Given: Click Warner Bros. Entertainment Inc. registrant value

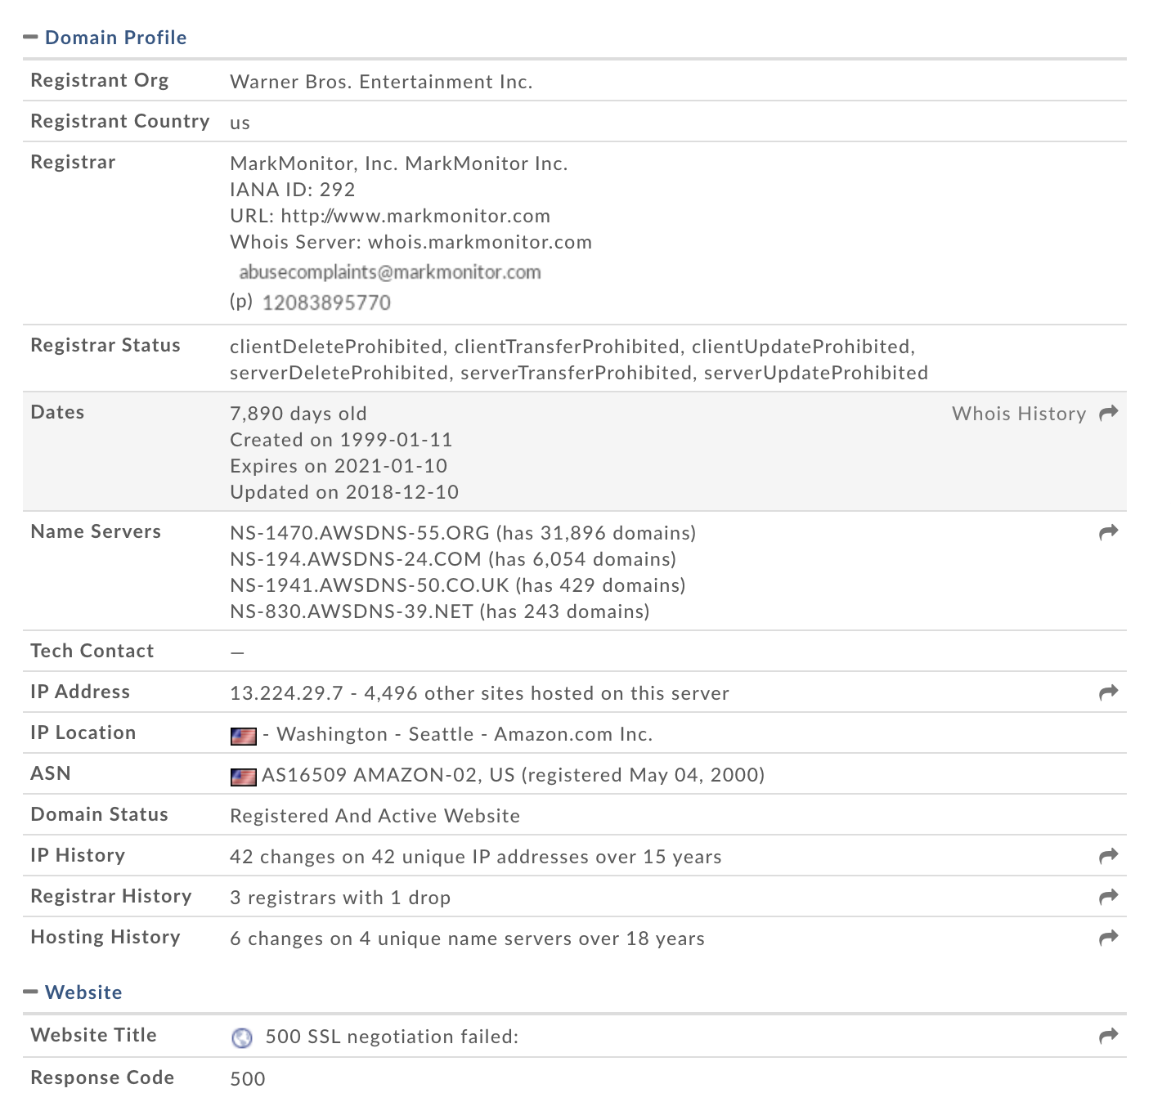Looking at the screenshot, I should pos(381,82).
